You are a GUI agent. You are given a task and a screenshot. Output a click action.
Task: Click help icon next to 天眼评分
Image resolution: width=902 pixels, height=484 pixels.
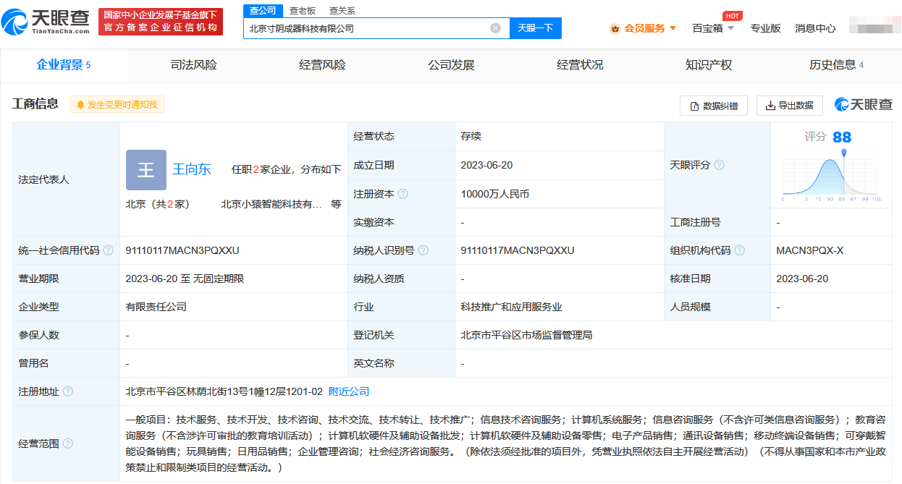(x=719, y=165)
